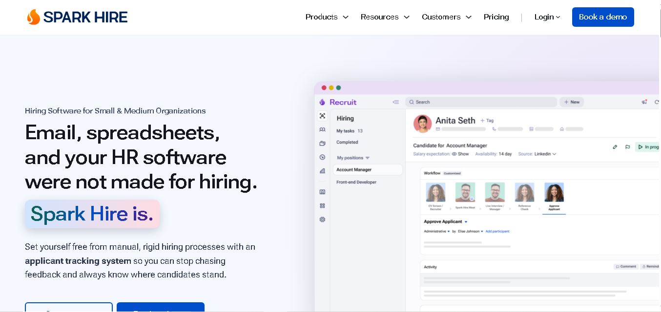Select the CV Screen recruiter workflow photo
This screenshot has width=661, height=312.
[435, 192]
